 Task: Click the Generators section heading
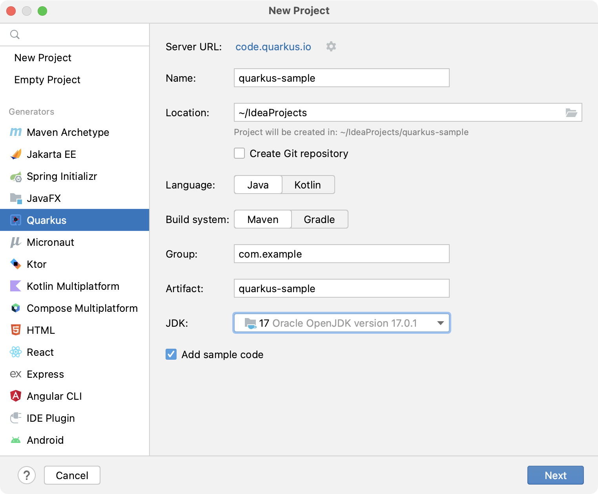tap(31, 112)
